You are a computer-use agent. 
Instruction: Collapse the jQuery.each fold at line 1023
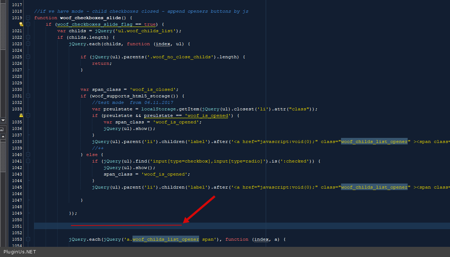point(28,44)
